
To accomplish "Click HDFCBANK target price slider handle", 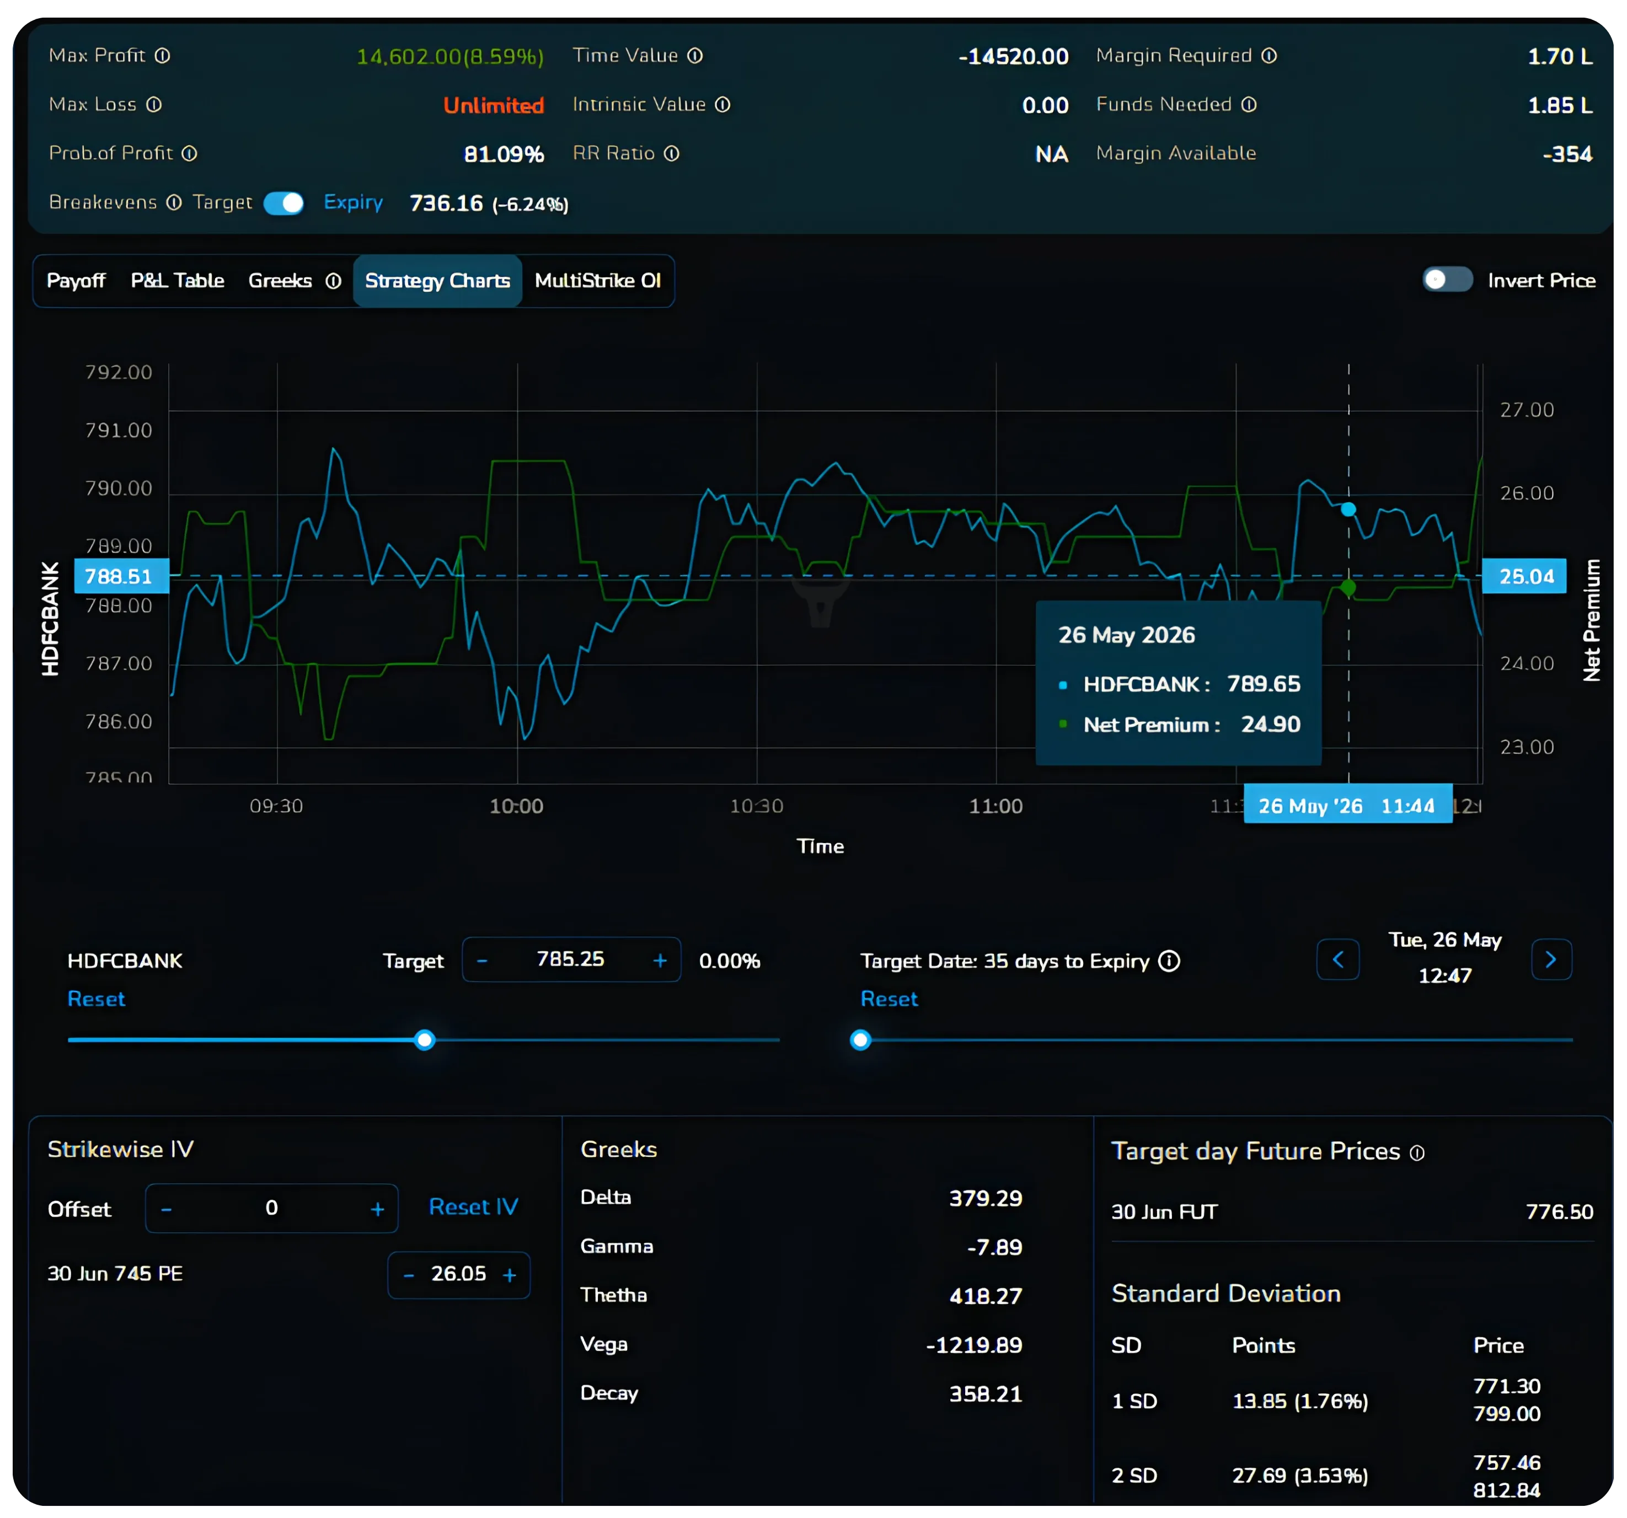I will click(425, 1040).
